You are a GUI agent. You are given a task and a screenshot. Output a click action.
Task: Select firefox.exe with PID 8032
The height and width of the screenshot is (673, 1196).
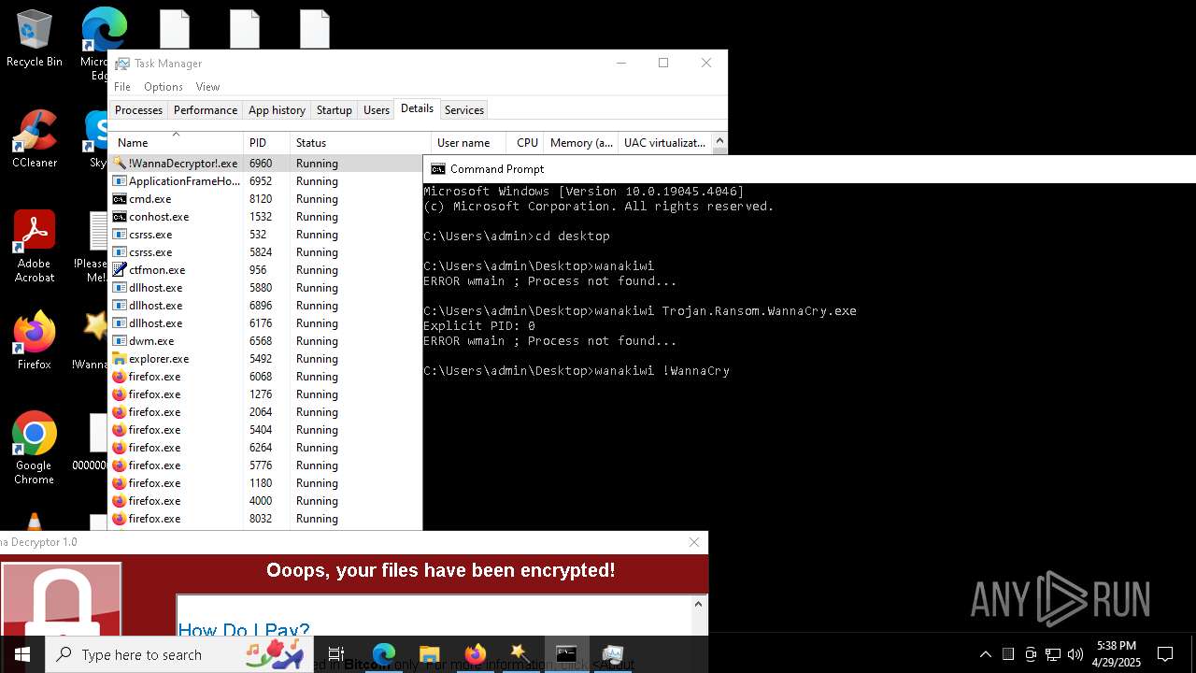[265, 519]
